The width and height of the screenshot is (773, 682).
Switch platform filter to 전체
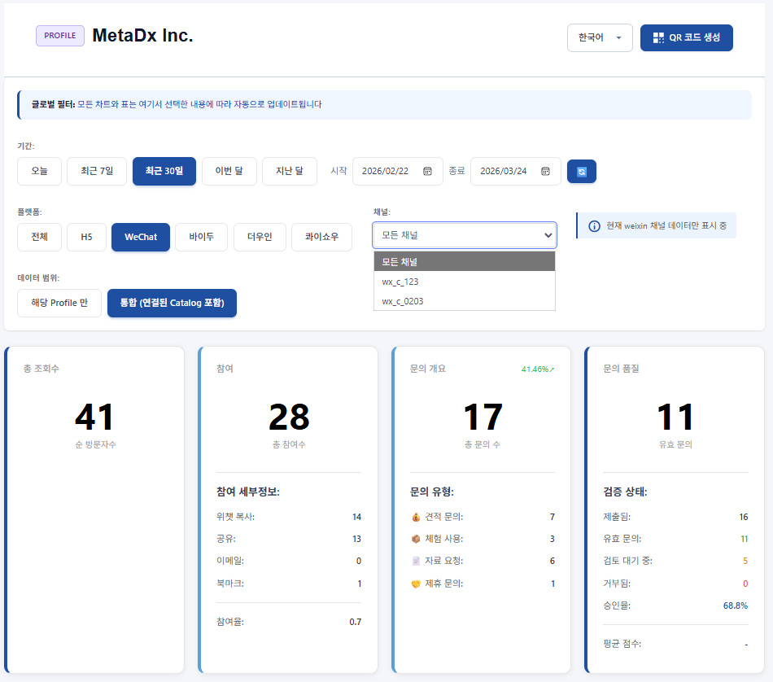coord(39,237)
